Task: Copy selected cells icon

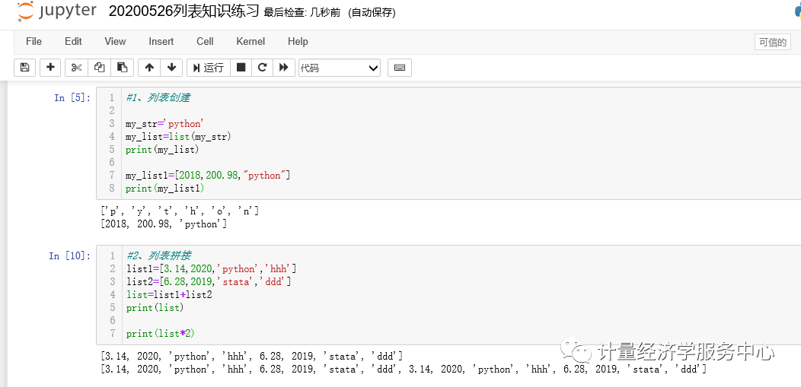Action: point(100,68)
